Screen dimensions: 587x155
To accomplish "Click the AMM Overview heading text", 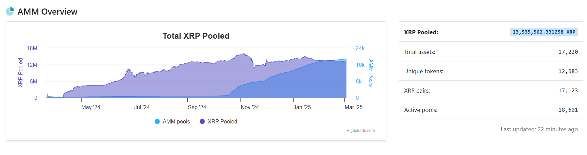I will click(47, 12).
